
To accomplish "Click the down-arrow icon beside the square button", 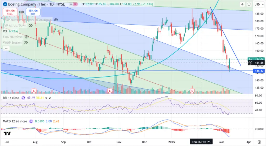I will [242, 4].
